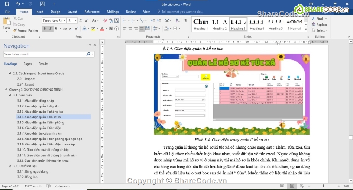Copy the selection to clipboard
Screen dimensions: 353x190
19,25
